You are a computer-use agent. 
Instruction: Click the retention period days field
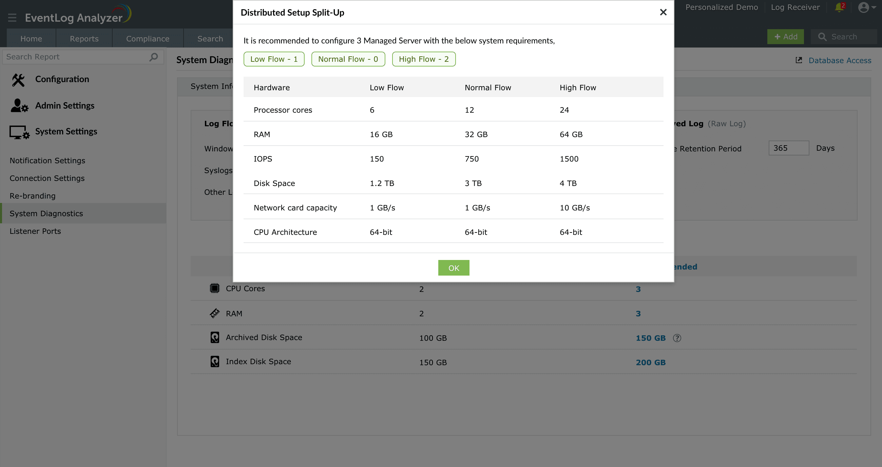788,148
